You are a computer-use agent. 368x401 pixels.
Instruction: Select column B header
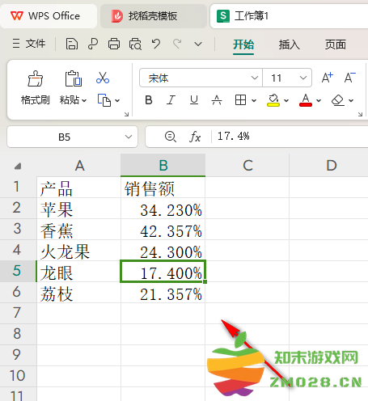click(x=163, y=165)
